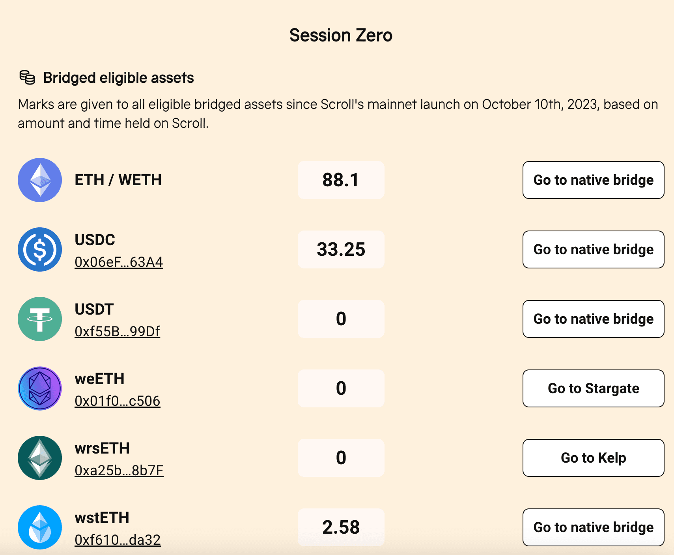Viewport: 674px width, 555px height.
Task: Go to native bridge for USDC
Action: 594,249
